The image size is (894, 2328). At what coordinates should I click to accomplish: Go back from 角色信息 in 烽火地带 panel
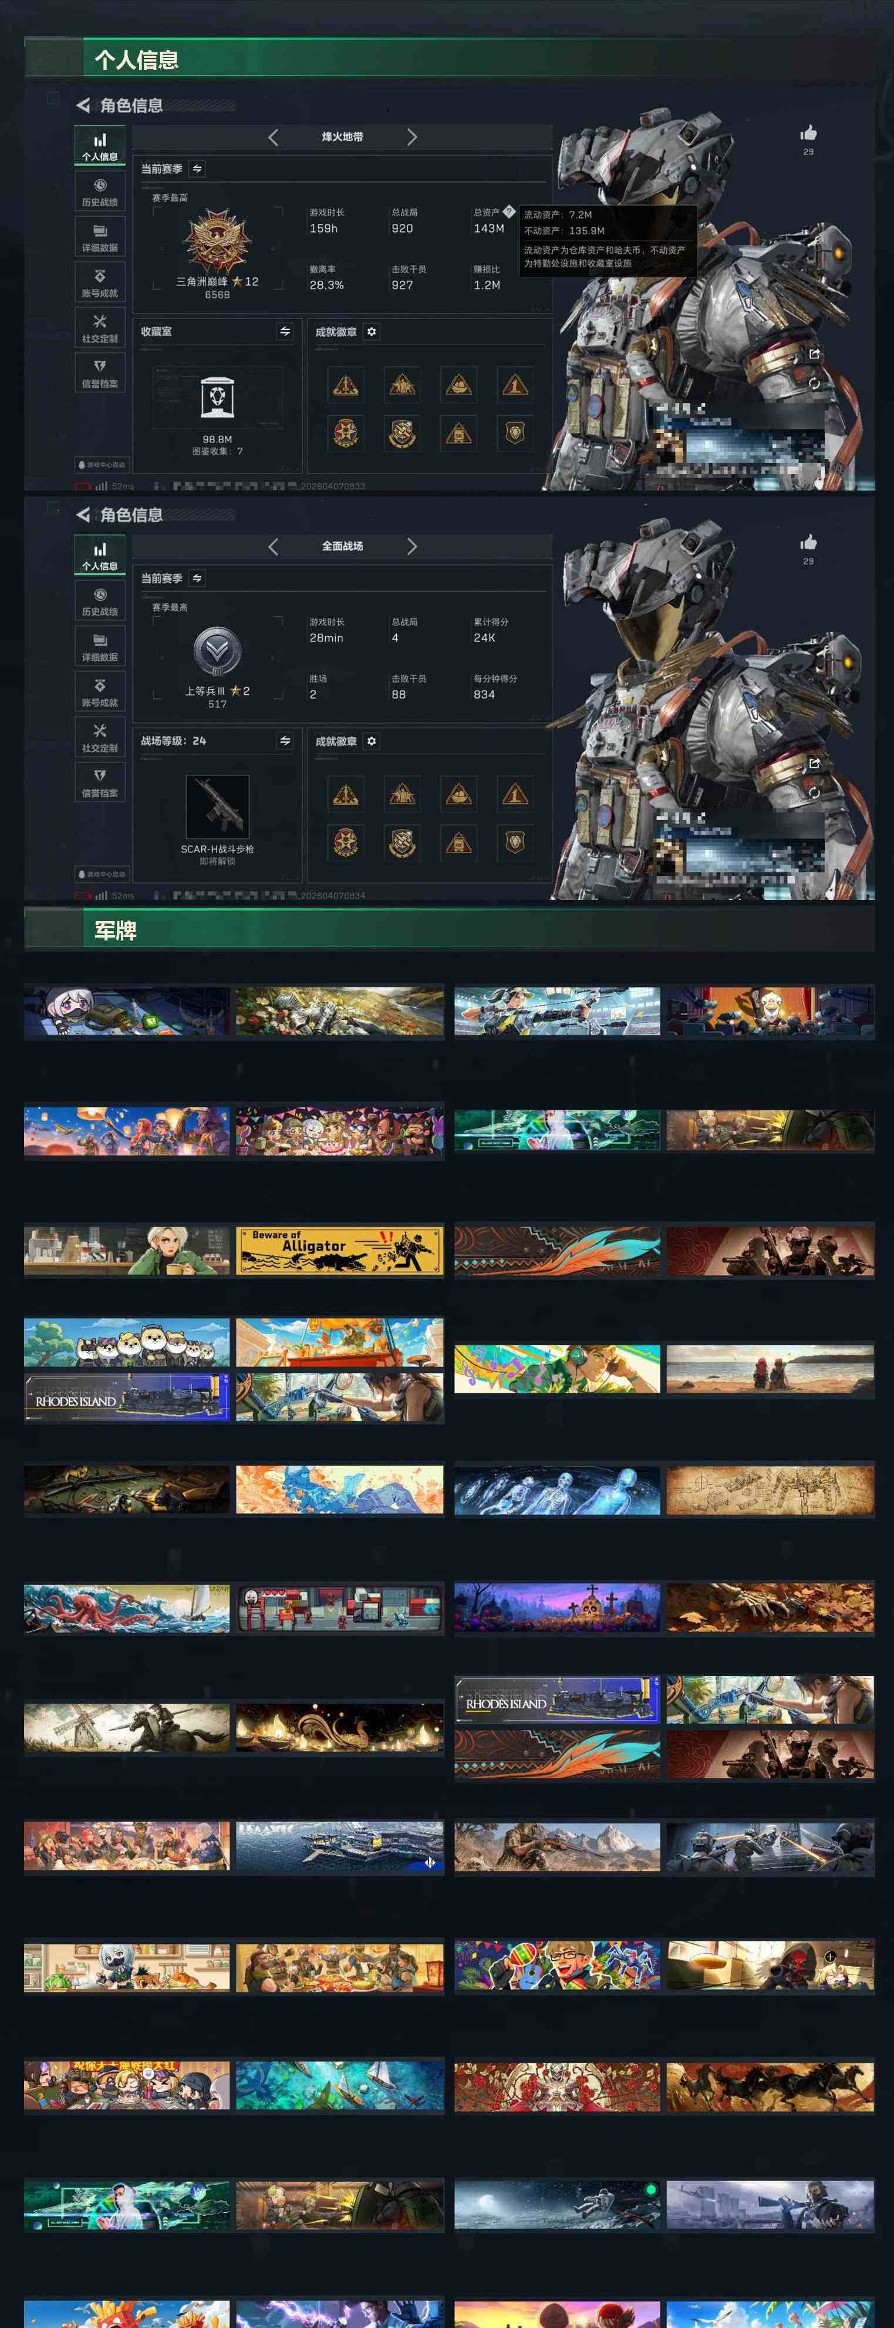coord(83,105)
